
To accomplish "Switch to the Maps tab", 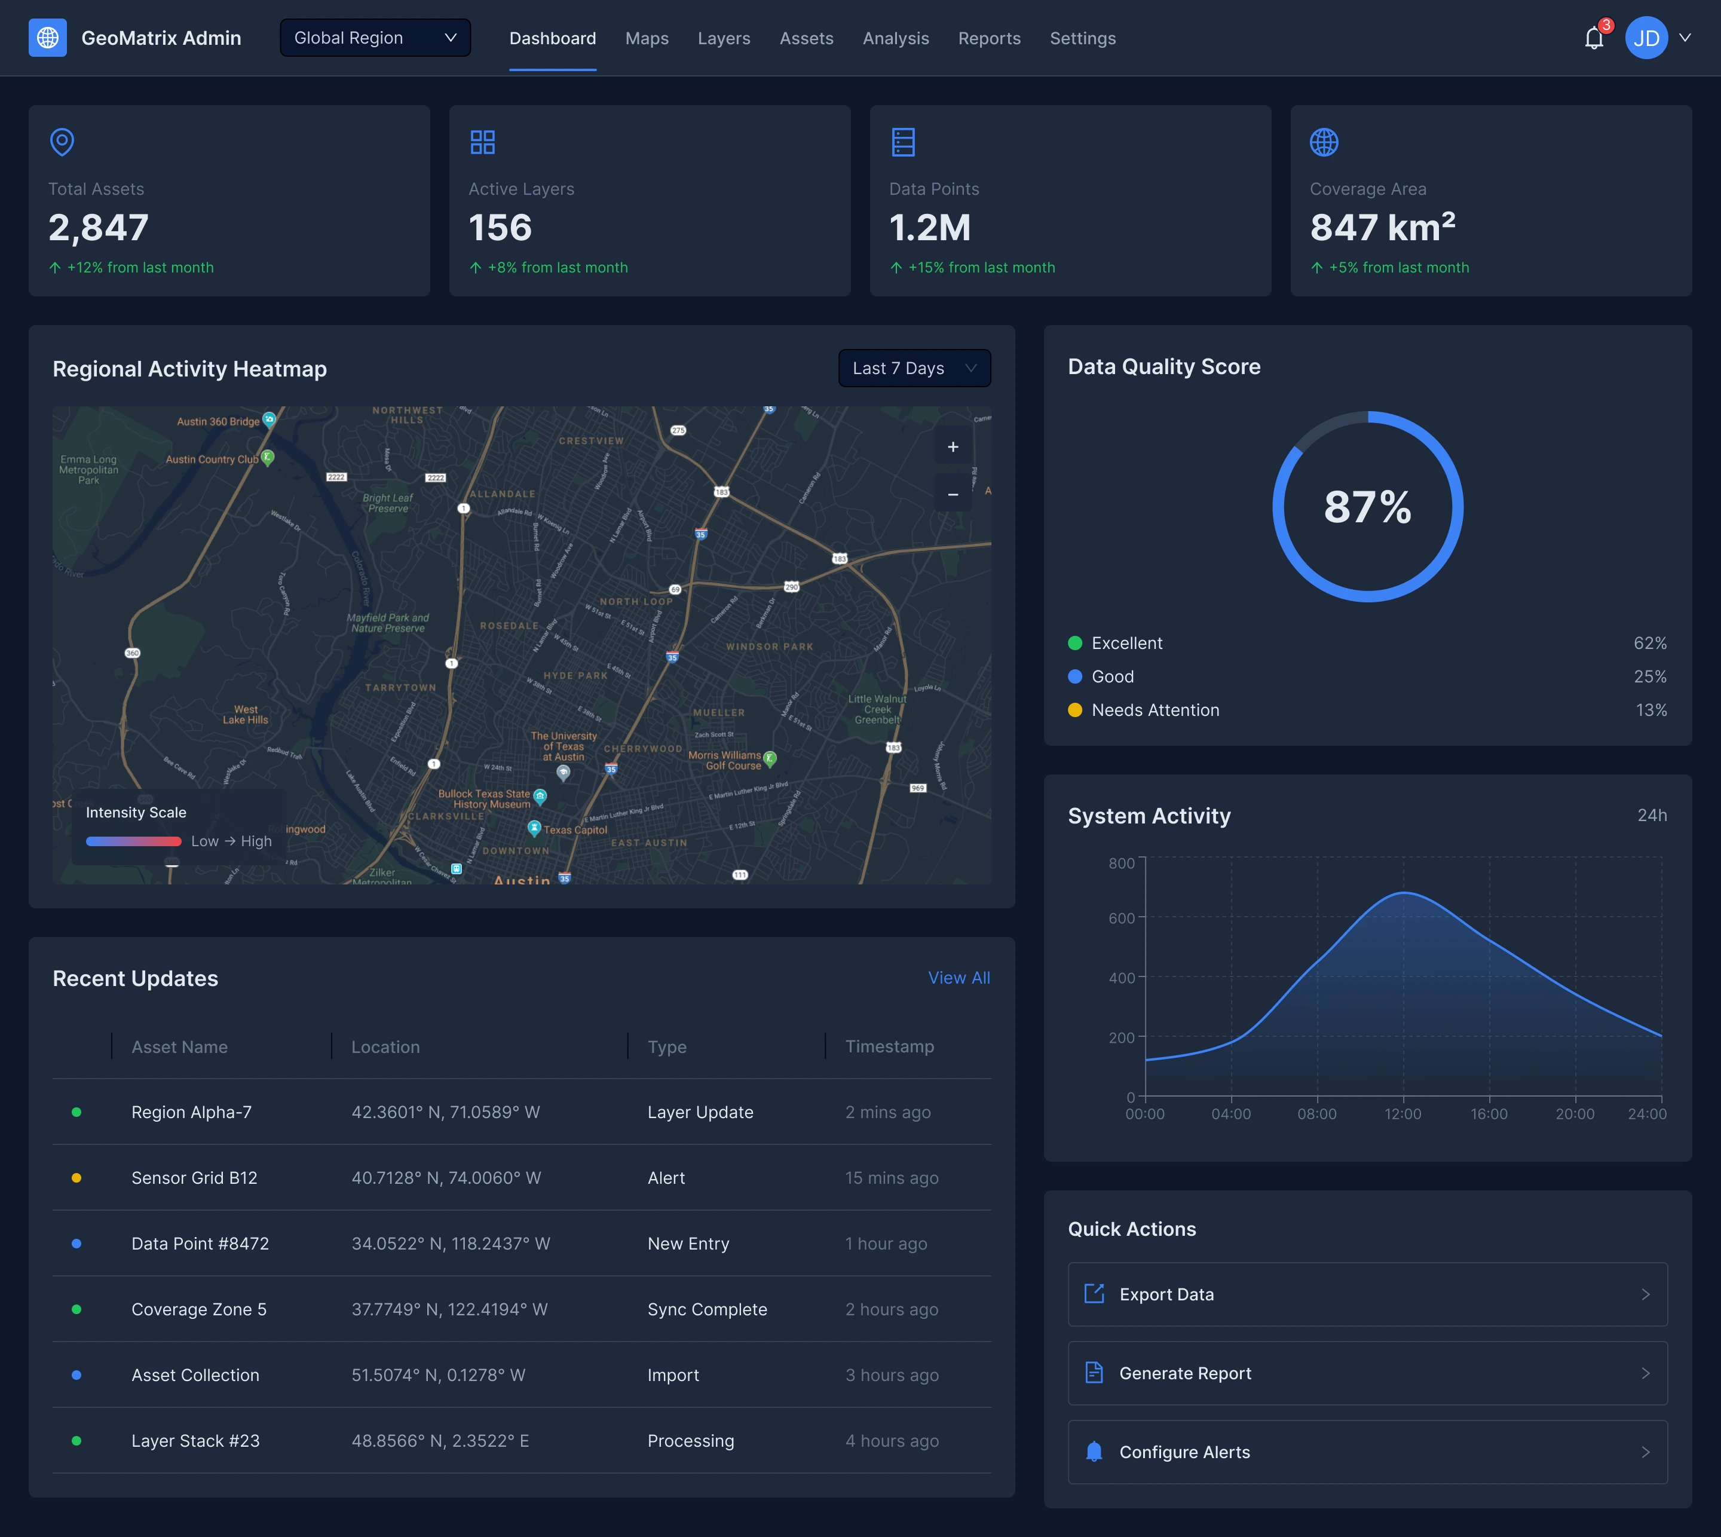I will 646,39.
